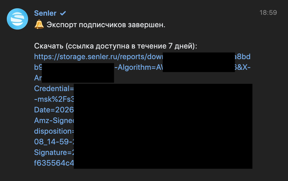Click the 'Amz-Signed' link line
The image size is (288, 181).
coord(54,121)
